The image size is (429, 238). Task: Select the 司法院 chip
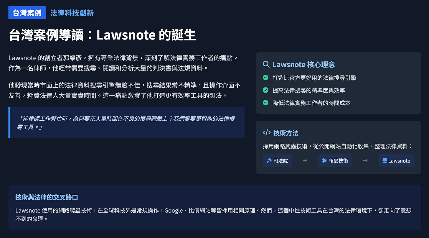[277, 160]
